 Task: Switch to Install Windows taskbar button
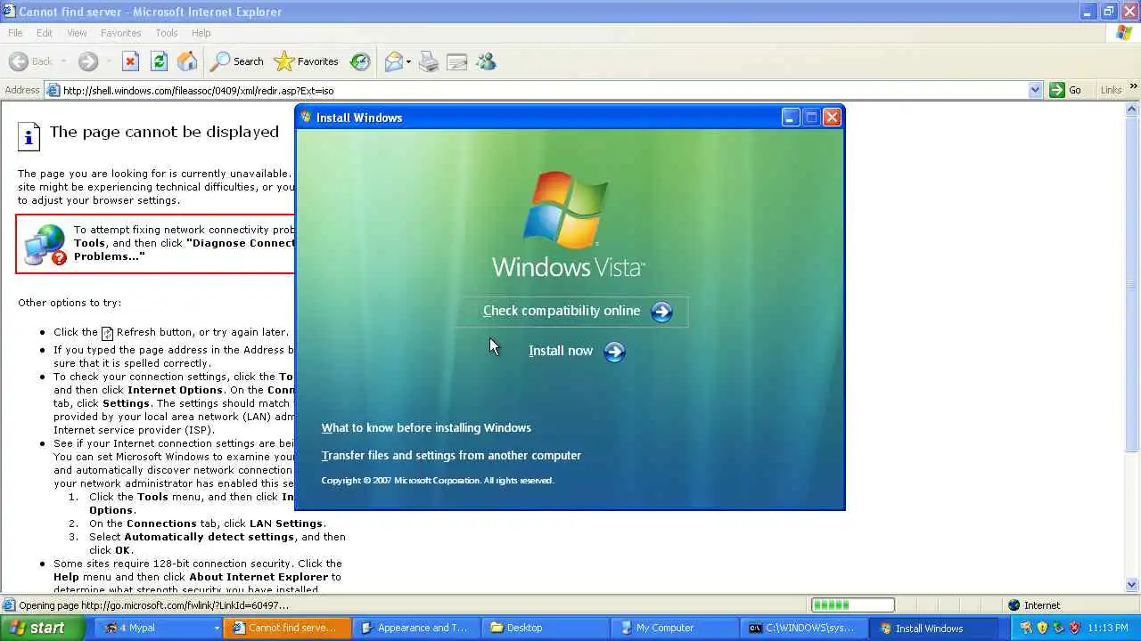(x=933, y=628)
